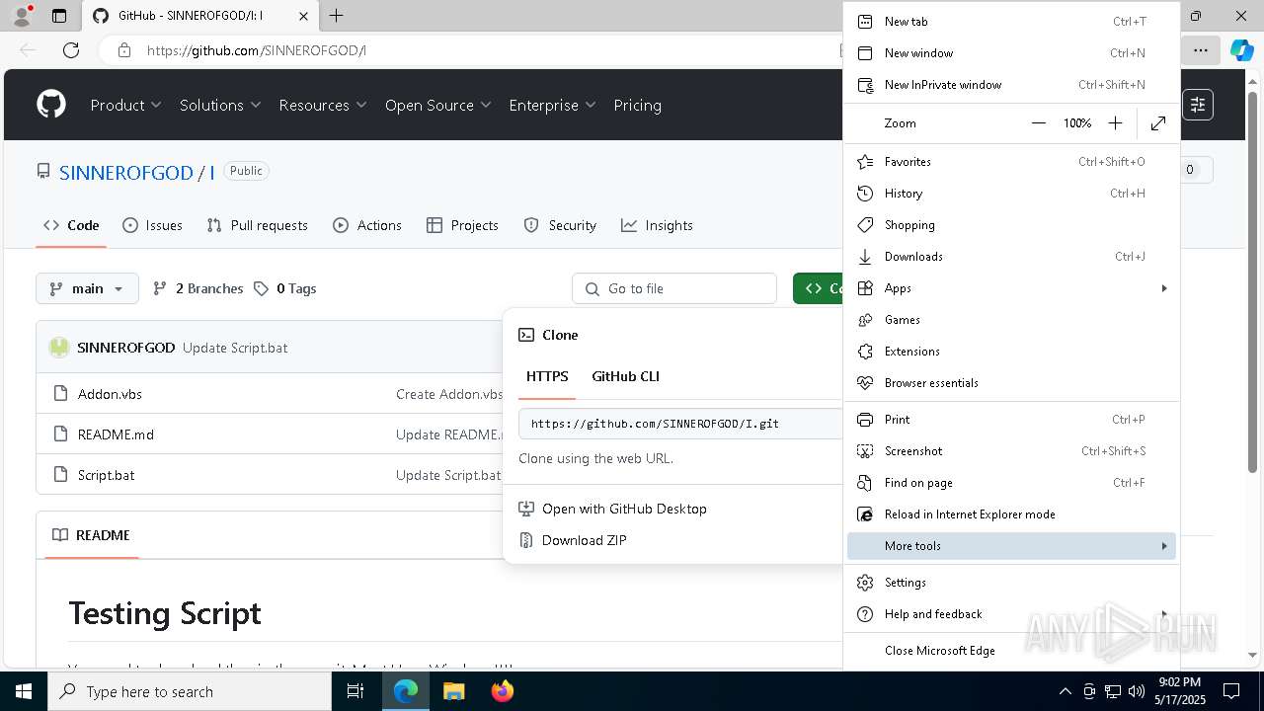Switch to the Pull requests tab

pos(257,225)
